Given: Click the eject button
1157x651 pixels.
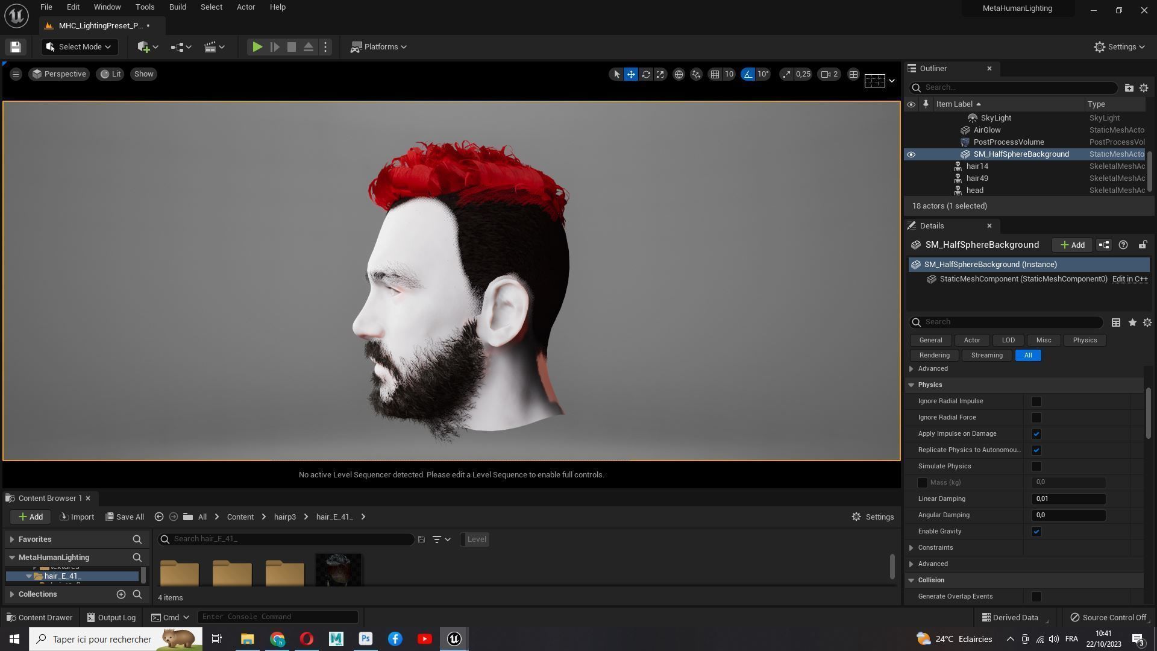Looking at the screenshot, I should (x=309, y=47).
